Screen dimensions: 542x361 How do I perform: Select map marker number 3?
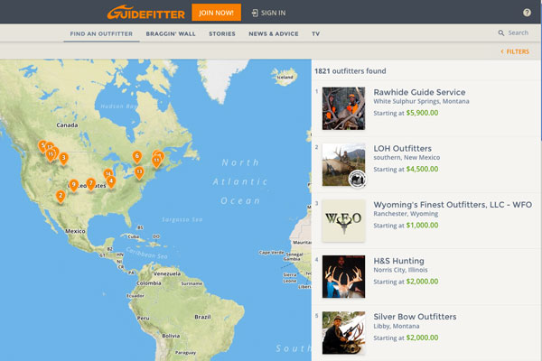pyautogui.click(x=63, y=159)
